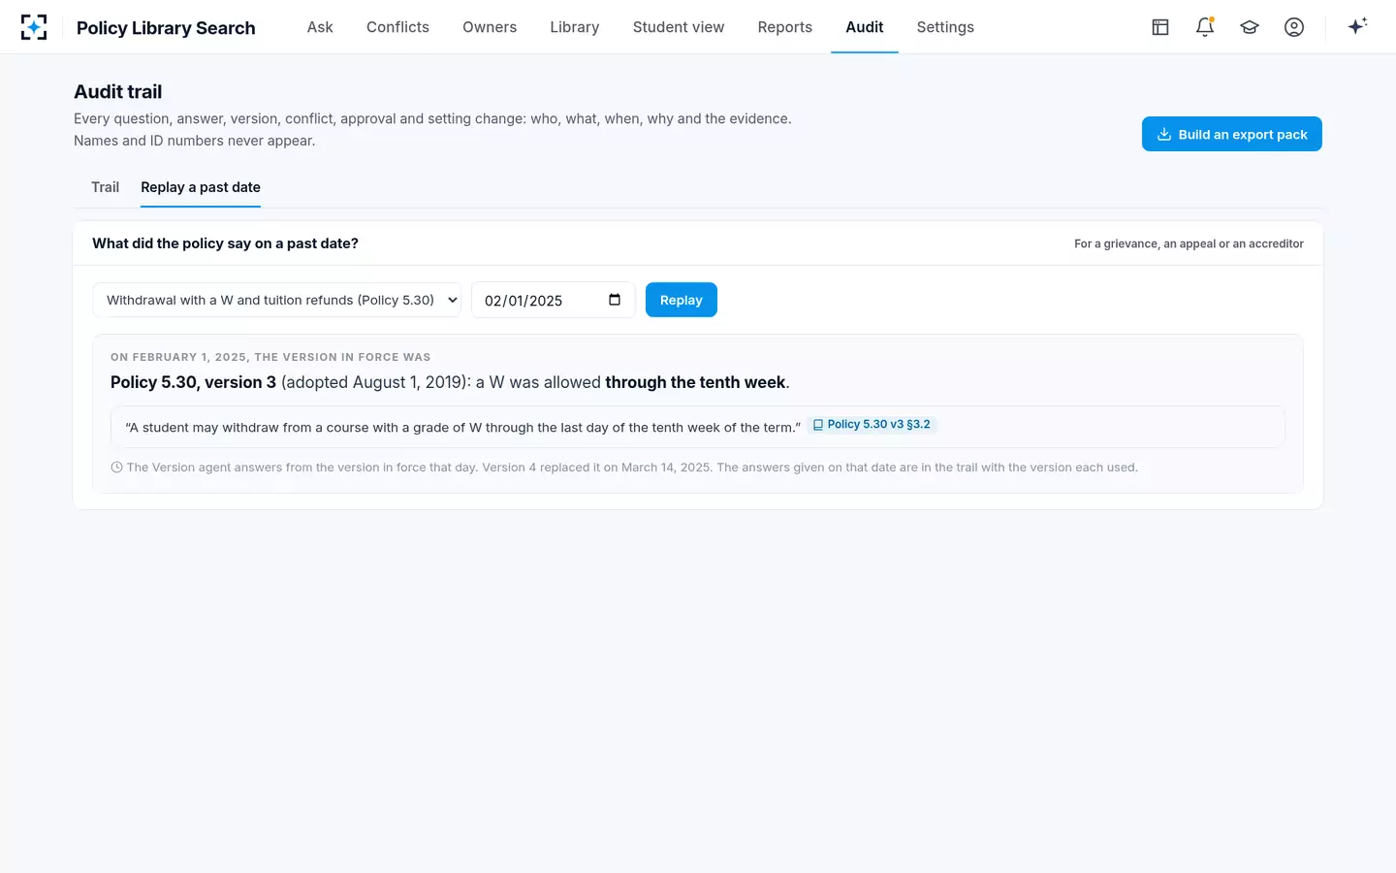Screen dimensions: 1396x873
Task: Switch to the Owners tab
Action: pos(490,27)
